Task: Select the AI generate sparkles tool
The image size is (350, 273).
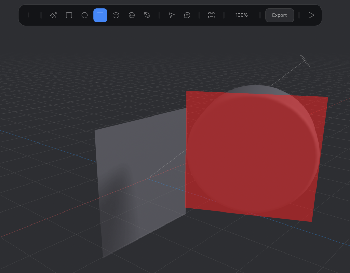Action: tap(53, 15)
